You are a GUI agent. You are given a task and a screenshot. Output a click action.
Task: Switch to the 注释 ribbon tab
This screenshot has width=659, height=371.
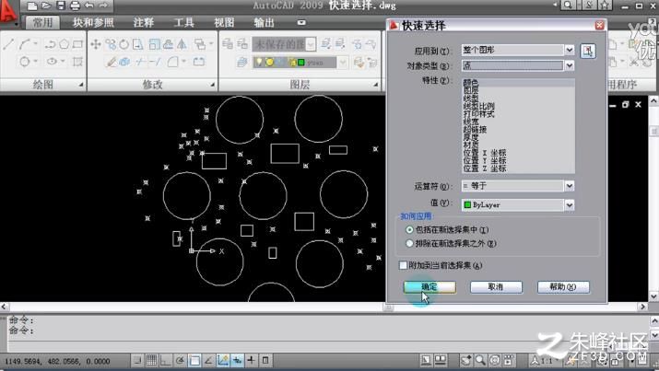[143, 22]
